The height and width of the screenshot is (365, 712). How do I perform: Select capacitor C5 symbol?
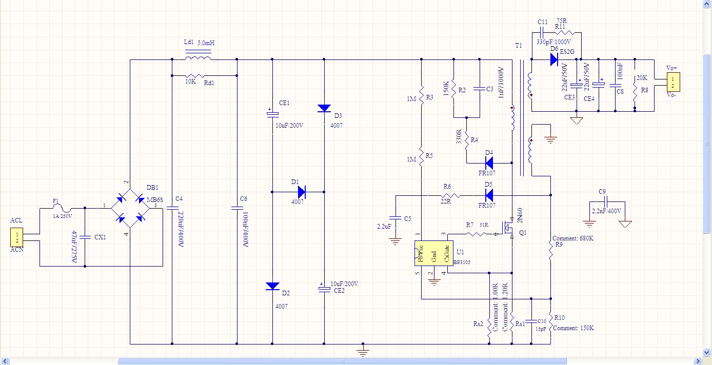[395, 217]
